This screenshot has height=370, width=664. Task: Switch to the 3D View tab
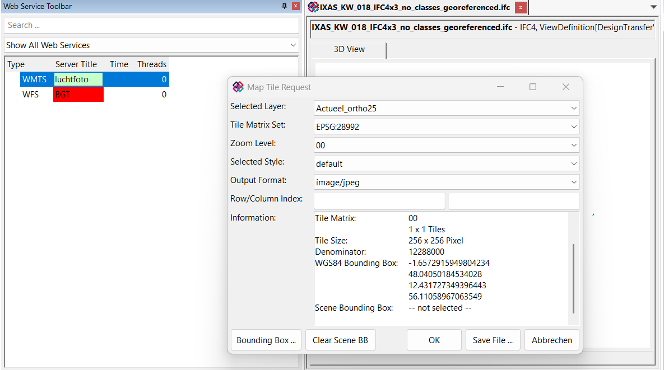coord(349,49)
